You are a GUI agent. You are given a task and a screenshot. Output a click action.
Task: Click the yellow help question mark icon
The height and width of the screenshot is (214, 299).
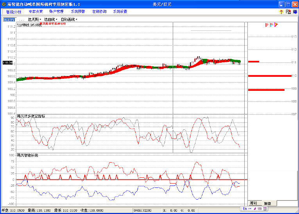[281, 12]
